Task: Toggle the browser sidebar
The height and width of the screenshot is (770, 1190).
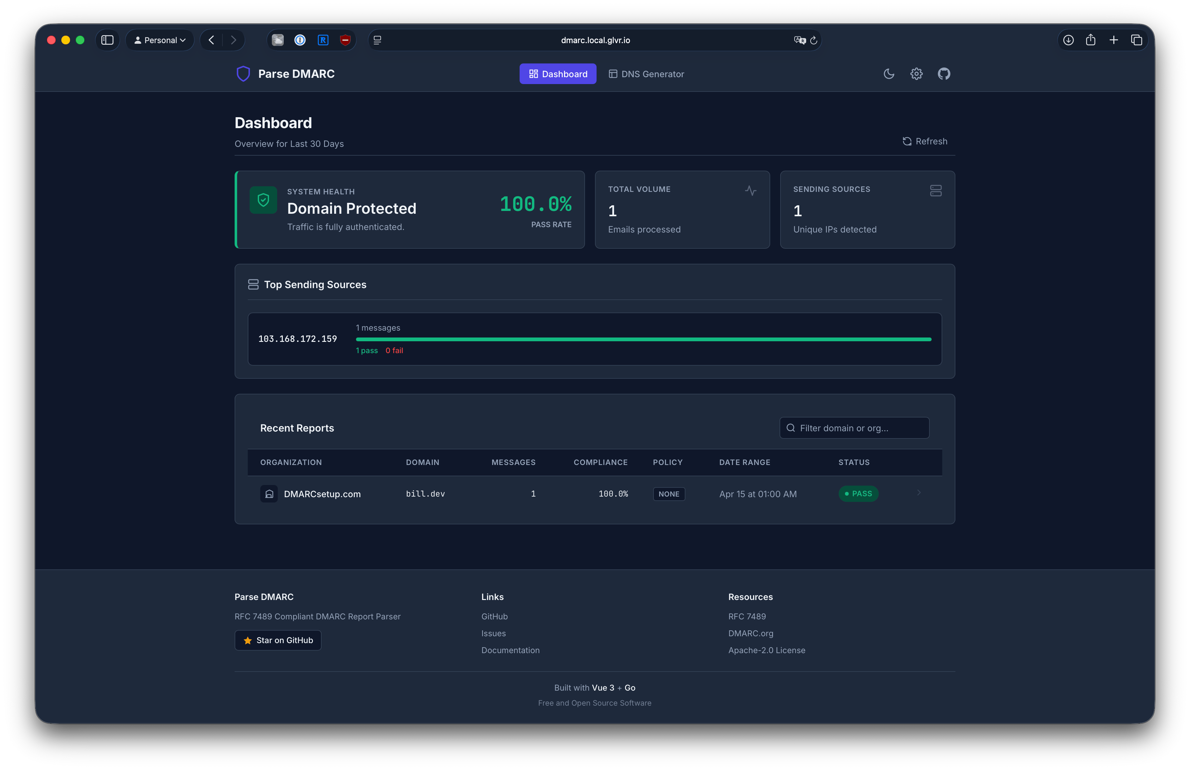Action: [107, 40]
